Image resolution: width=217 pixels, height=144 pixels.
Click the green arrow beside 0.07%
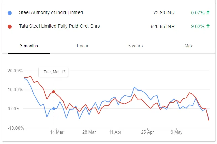(208, 13)
